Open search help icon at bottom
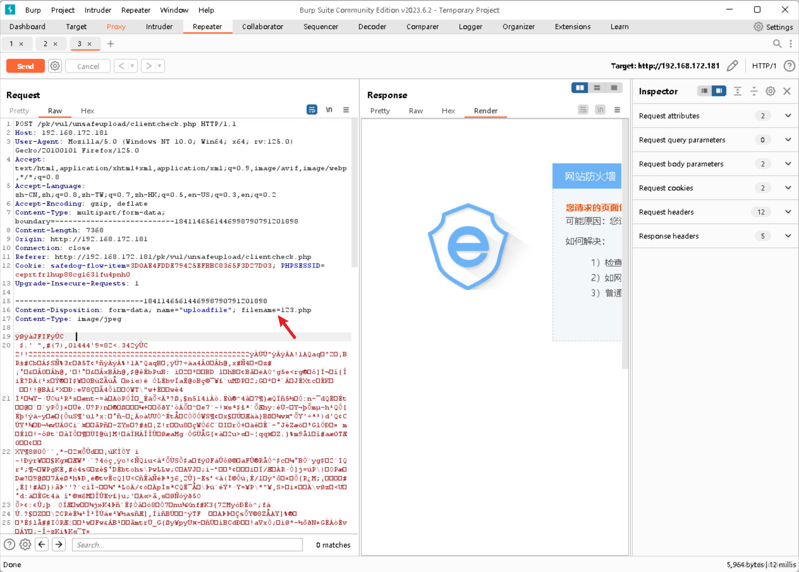This screenshot has height=572, width=799. pos(9,545)
